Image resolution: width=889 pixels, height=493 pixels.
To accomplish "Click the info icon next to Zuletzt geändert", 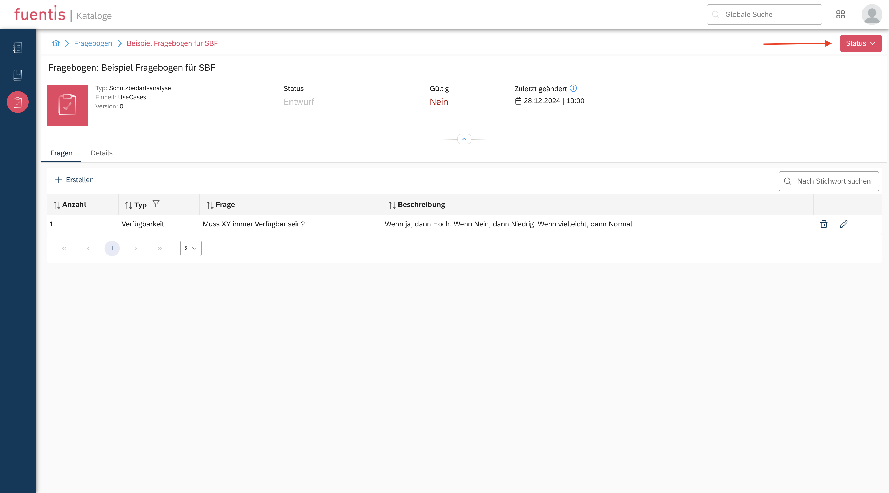I will click(573, 88).
